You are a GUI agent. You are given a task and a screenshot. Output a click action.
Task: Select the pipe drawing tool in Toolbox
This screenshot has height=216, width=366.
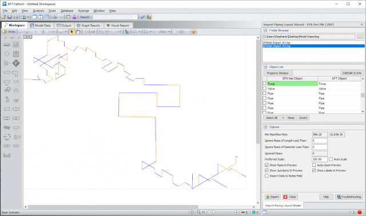click(x=7, y=45)
